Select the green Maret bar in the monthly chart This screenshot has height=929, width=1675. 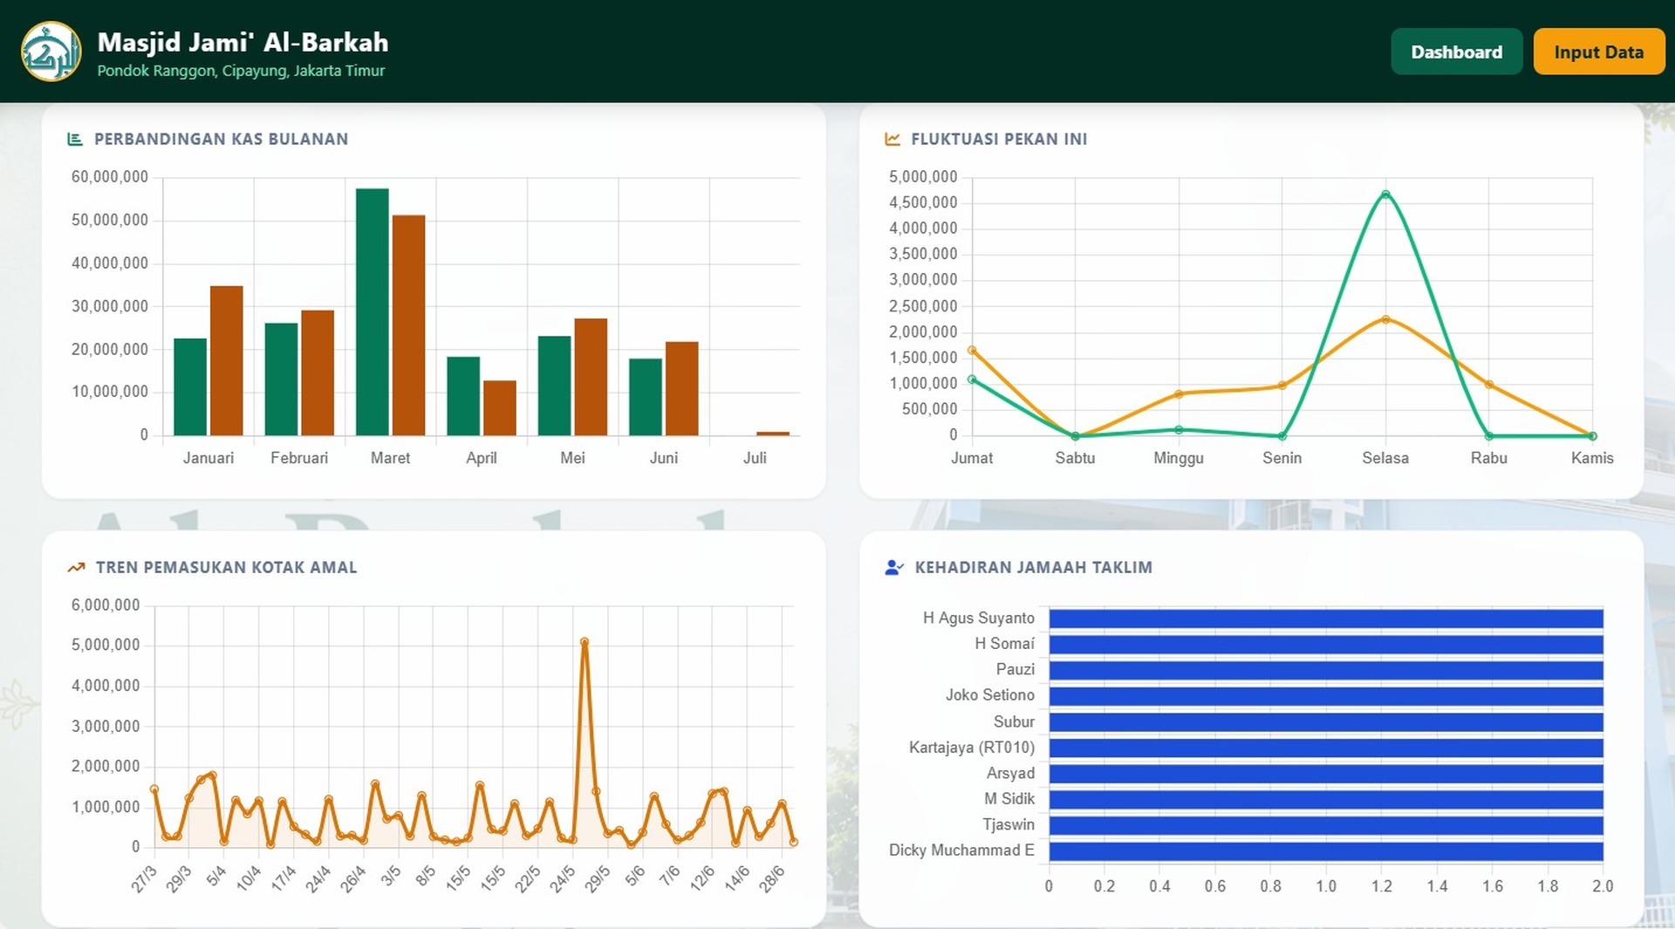click(373, 311)
